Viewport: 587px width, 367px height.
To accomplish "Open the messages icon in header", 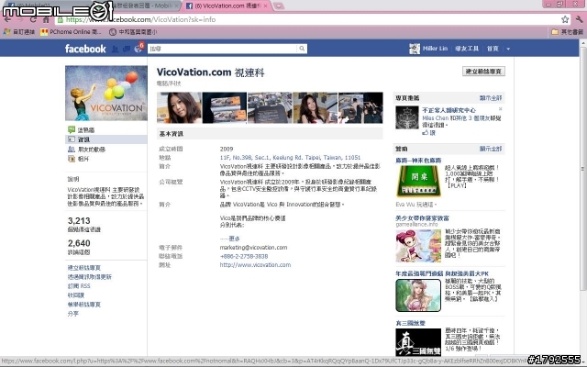I will (x=127, y=49).
